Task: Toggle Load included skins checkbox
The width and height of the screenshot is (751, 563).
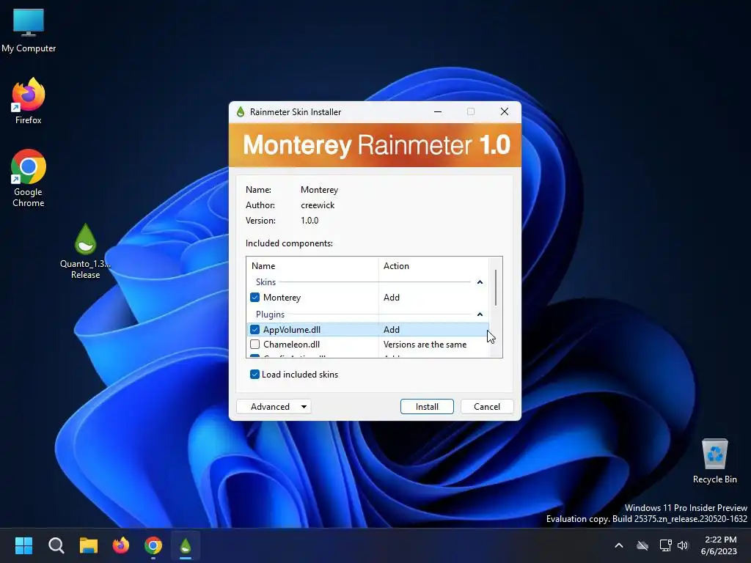Action: click(x=254, y=375)
